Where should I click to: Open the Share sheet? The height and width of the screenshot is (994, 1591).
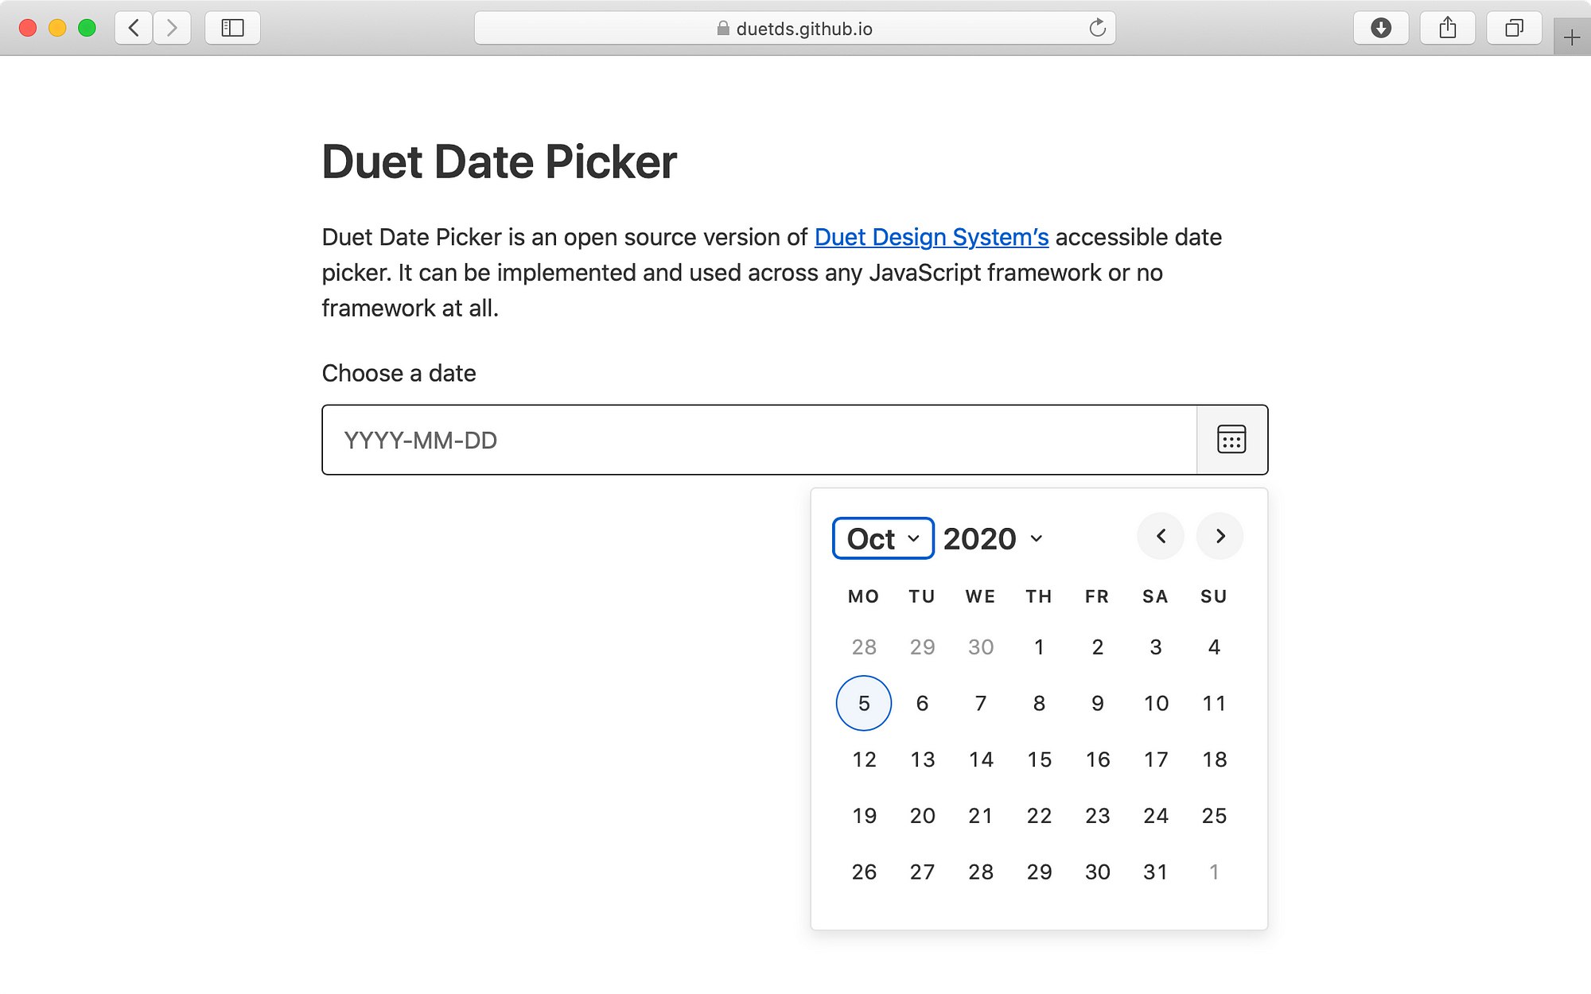point(1448,29)
